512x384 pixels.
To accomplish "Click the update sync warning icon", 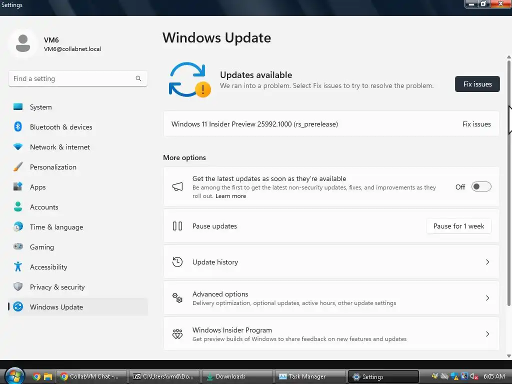I will pyautogui.click(x=190, y=80).
